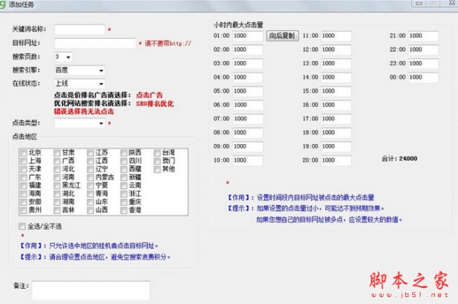Check the 西藏 region checkbox
The image size is (458, 304).
coord(124,169)
